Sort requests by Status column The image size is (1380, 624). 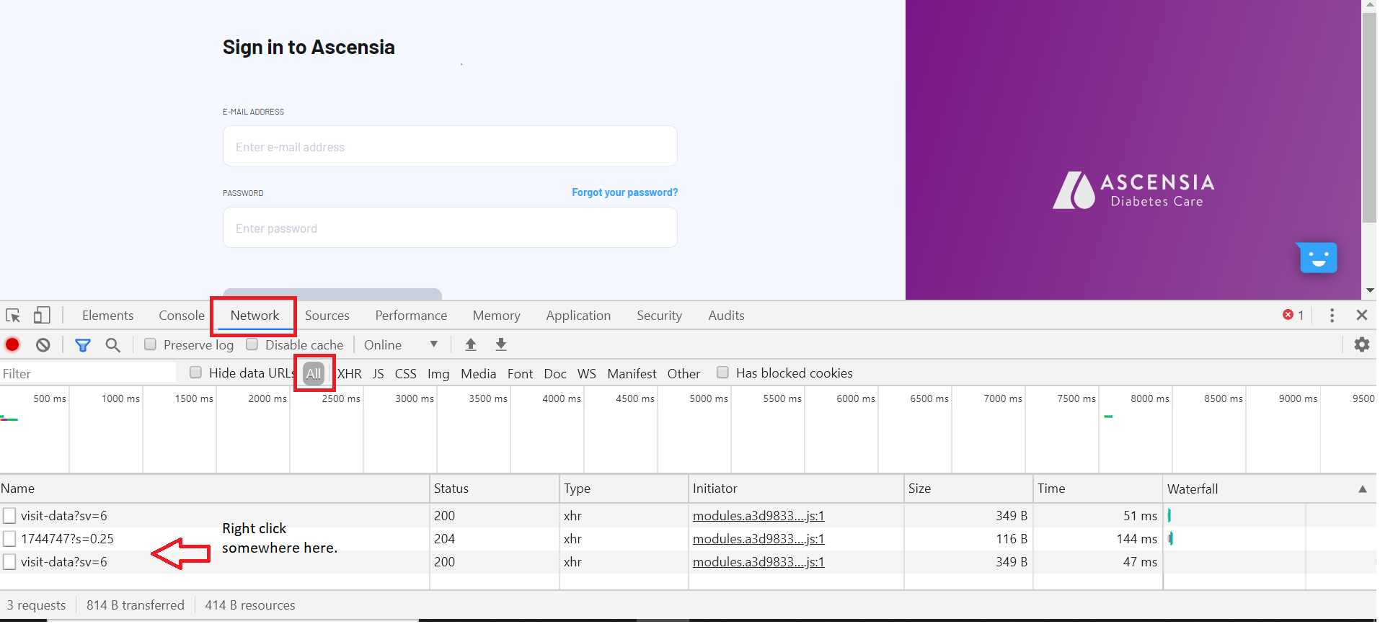pos(495,489)
